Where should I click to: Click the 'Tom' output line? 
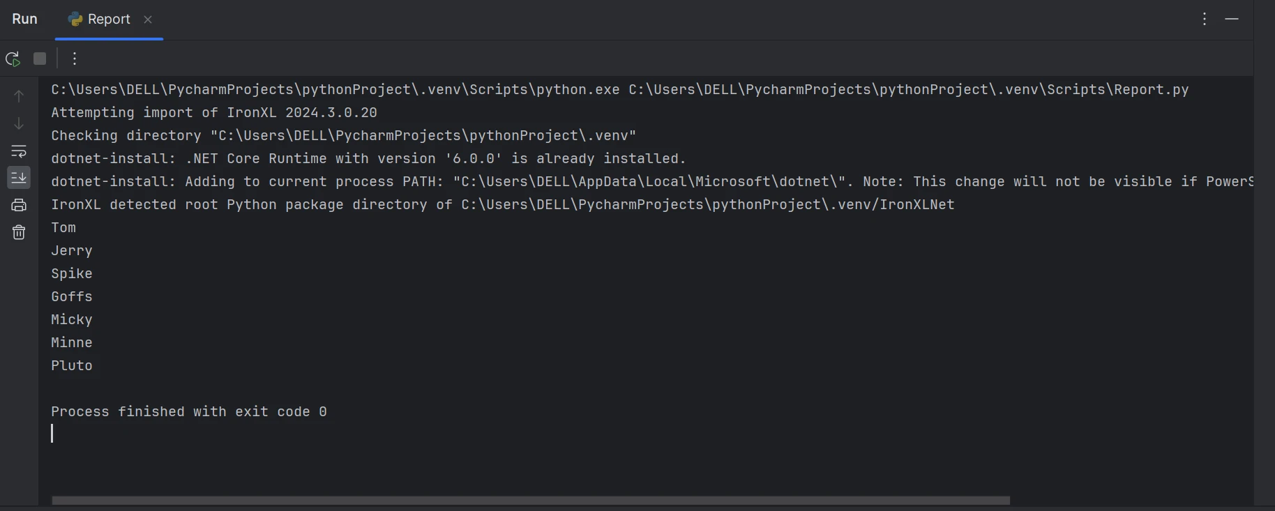(63, 228)
